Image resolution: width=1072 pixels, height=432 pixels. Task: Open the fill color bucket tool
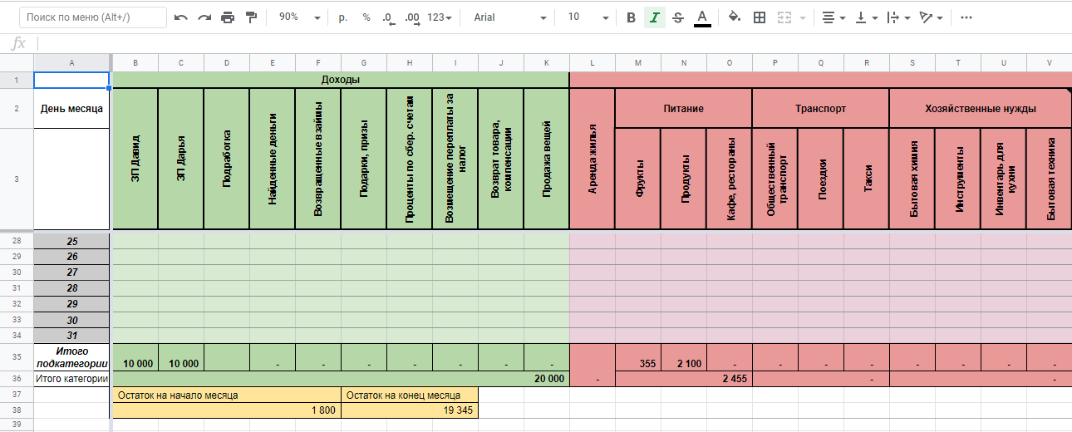pos(734,17)
